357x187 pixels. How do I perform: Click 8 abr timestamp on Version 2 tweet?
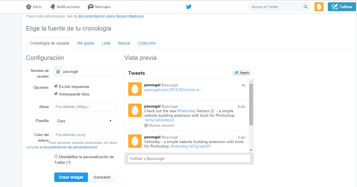coord(241,107)
